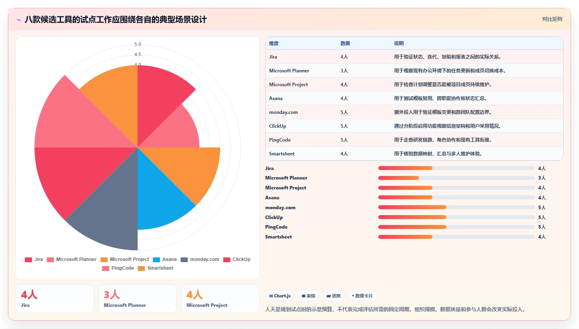Click the 进度 tag chip

click(333, 296)
